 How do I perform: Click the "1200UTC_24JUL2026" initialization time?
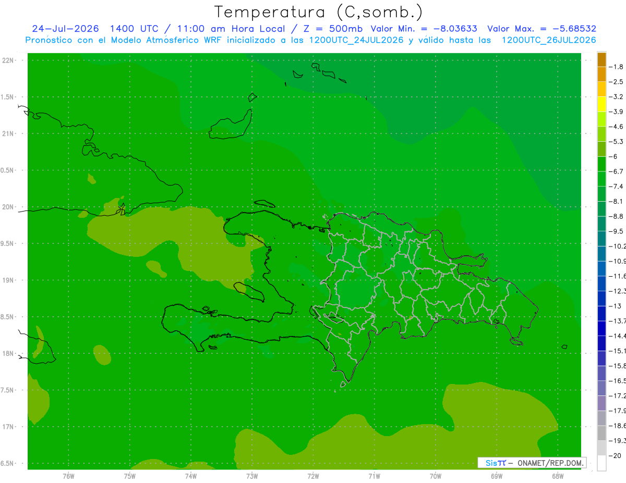coord(356,40)
